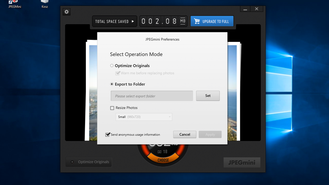Minimize the JPEGmini window

(x=245, y=9)
